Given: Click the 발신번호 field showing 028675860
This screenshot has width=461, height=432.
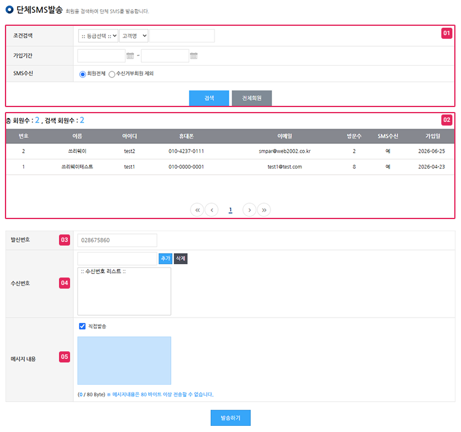Looking at the screenshot, I should point(117,240).
